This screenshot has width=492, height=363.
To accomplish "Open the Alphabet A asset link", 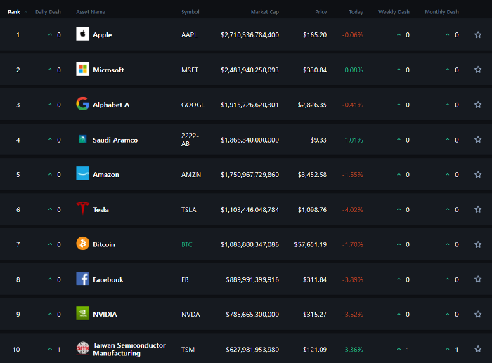I will pyautogui.click(x=111, y=105).
